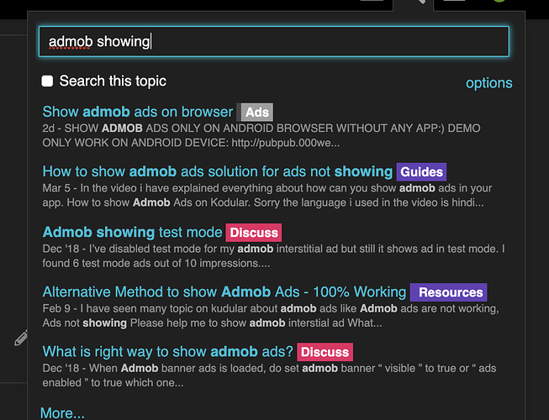Click Discuss badge beside 'What is right way'
Viewport: 549px width, 420px height.
325,352
